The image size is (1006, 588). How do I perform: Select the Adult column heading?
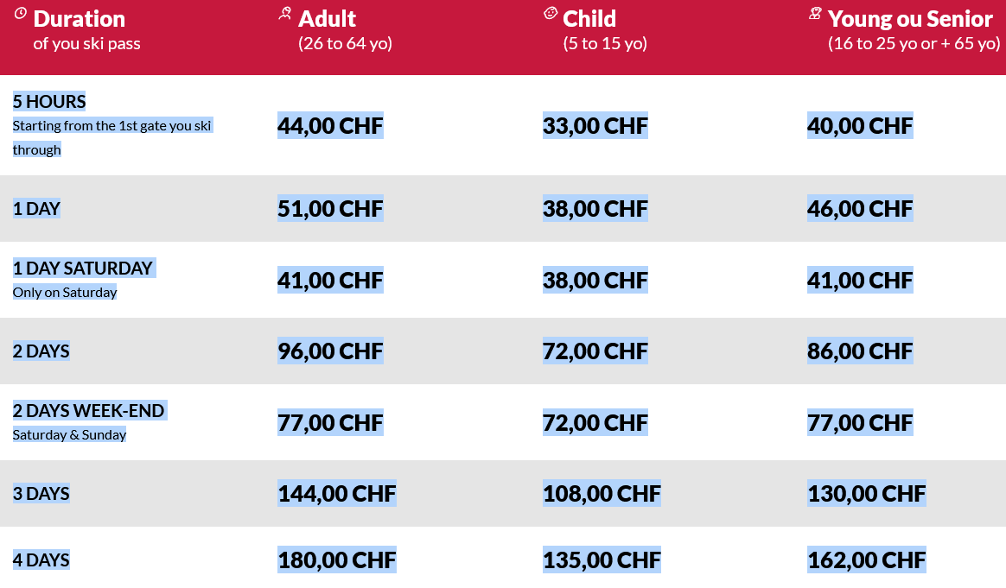click(327, 19)
